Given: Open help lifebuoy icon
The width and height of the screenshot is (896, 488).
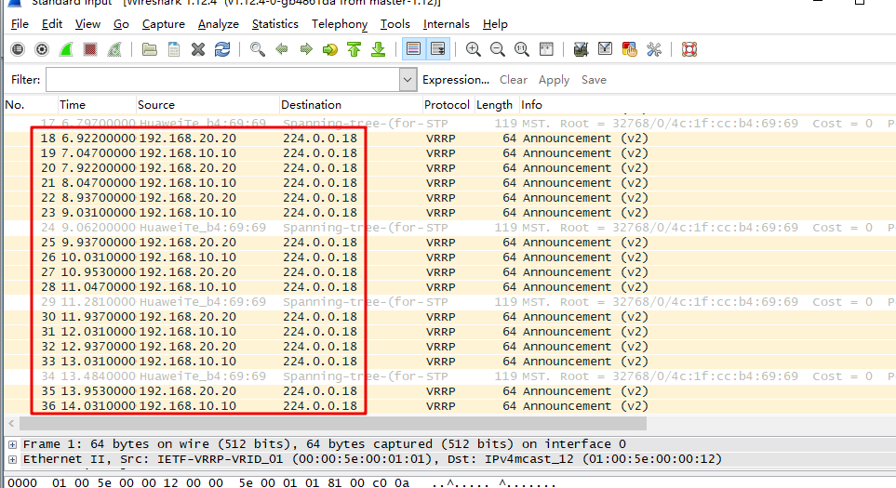Looking at the screenshot, I should 689,49.
